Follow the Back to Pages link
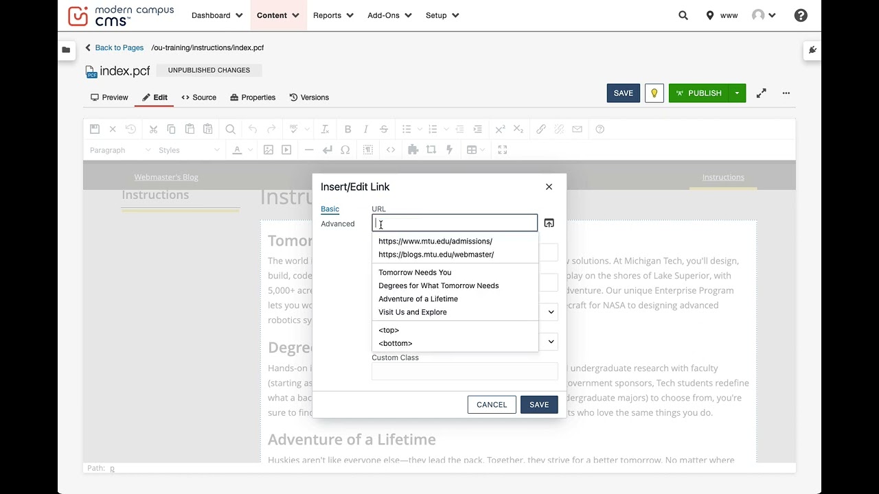 (x=114, y=48)
